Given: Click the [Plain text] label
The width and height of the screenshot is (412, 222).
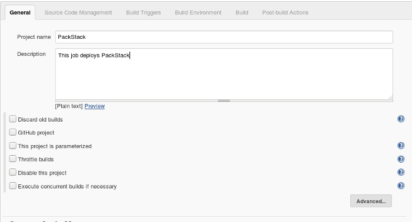Looking at the screenshot, I should click(x=69, y=106).
